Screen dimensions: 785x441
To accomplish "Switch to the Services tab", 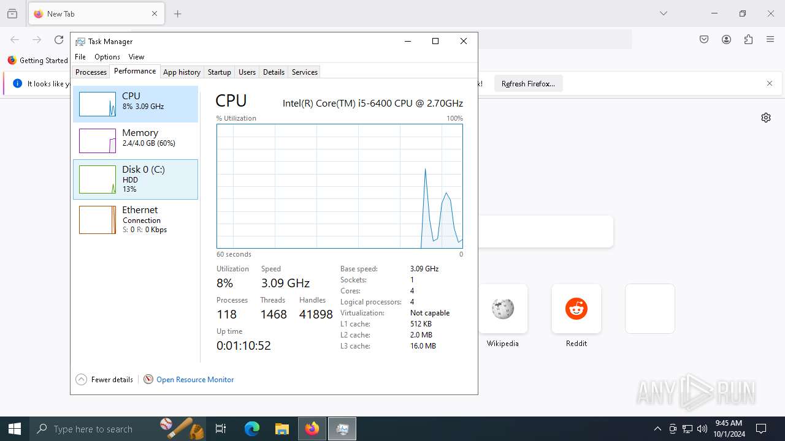I will pos(304,72).
